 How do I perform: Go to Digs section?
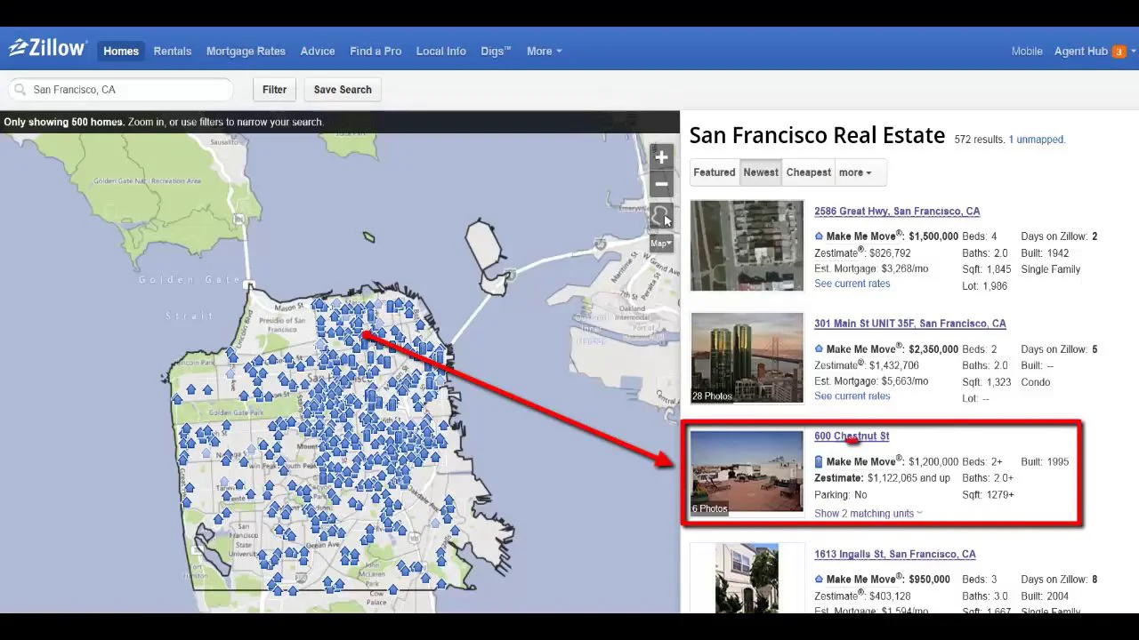496,52
